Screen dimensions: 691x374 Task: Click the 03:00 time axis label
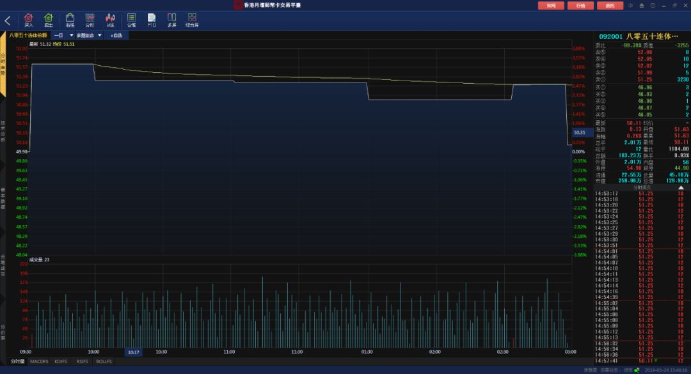pyautogui.click(x=570, y=352)
